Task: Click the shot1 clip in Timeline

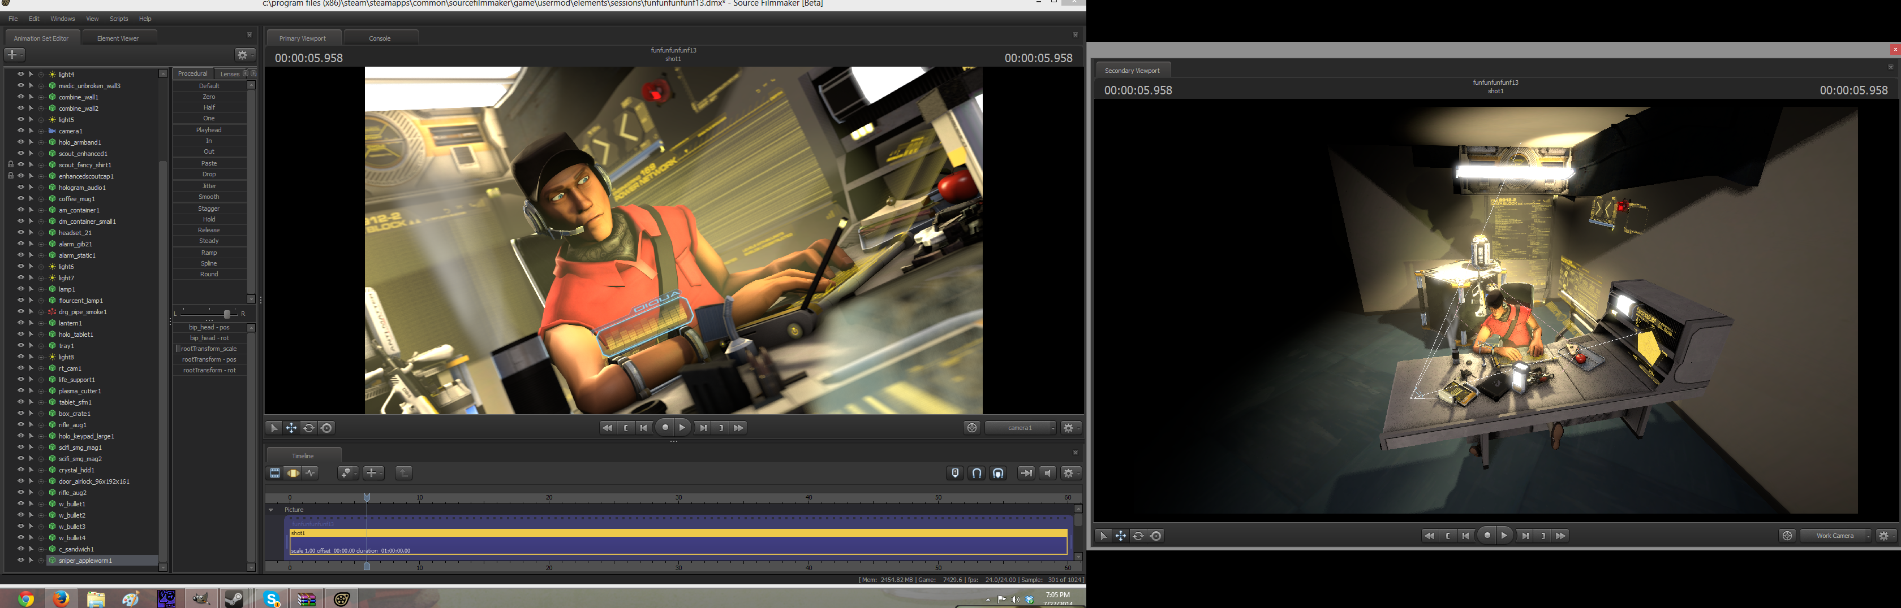Action: click(x=678, y=542)
